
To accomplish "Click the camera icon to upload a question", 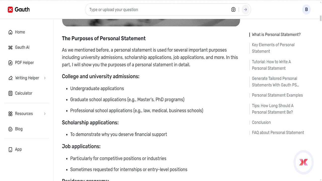I will click(x=233, y=9).
